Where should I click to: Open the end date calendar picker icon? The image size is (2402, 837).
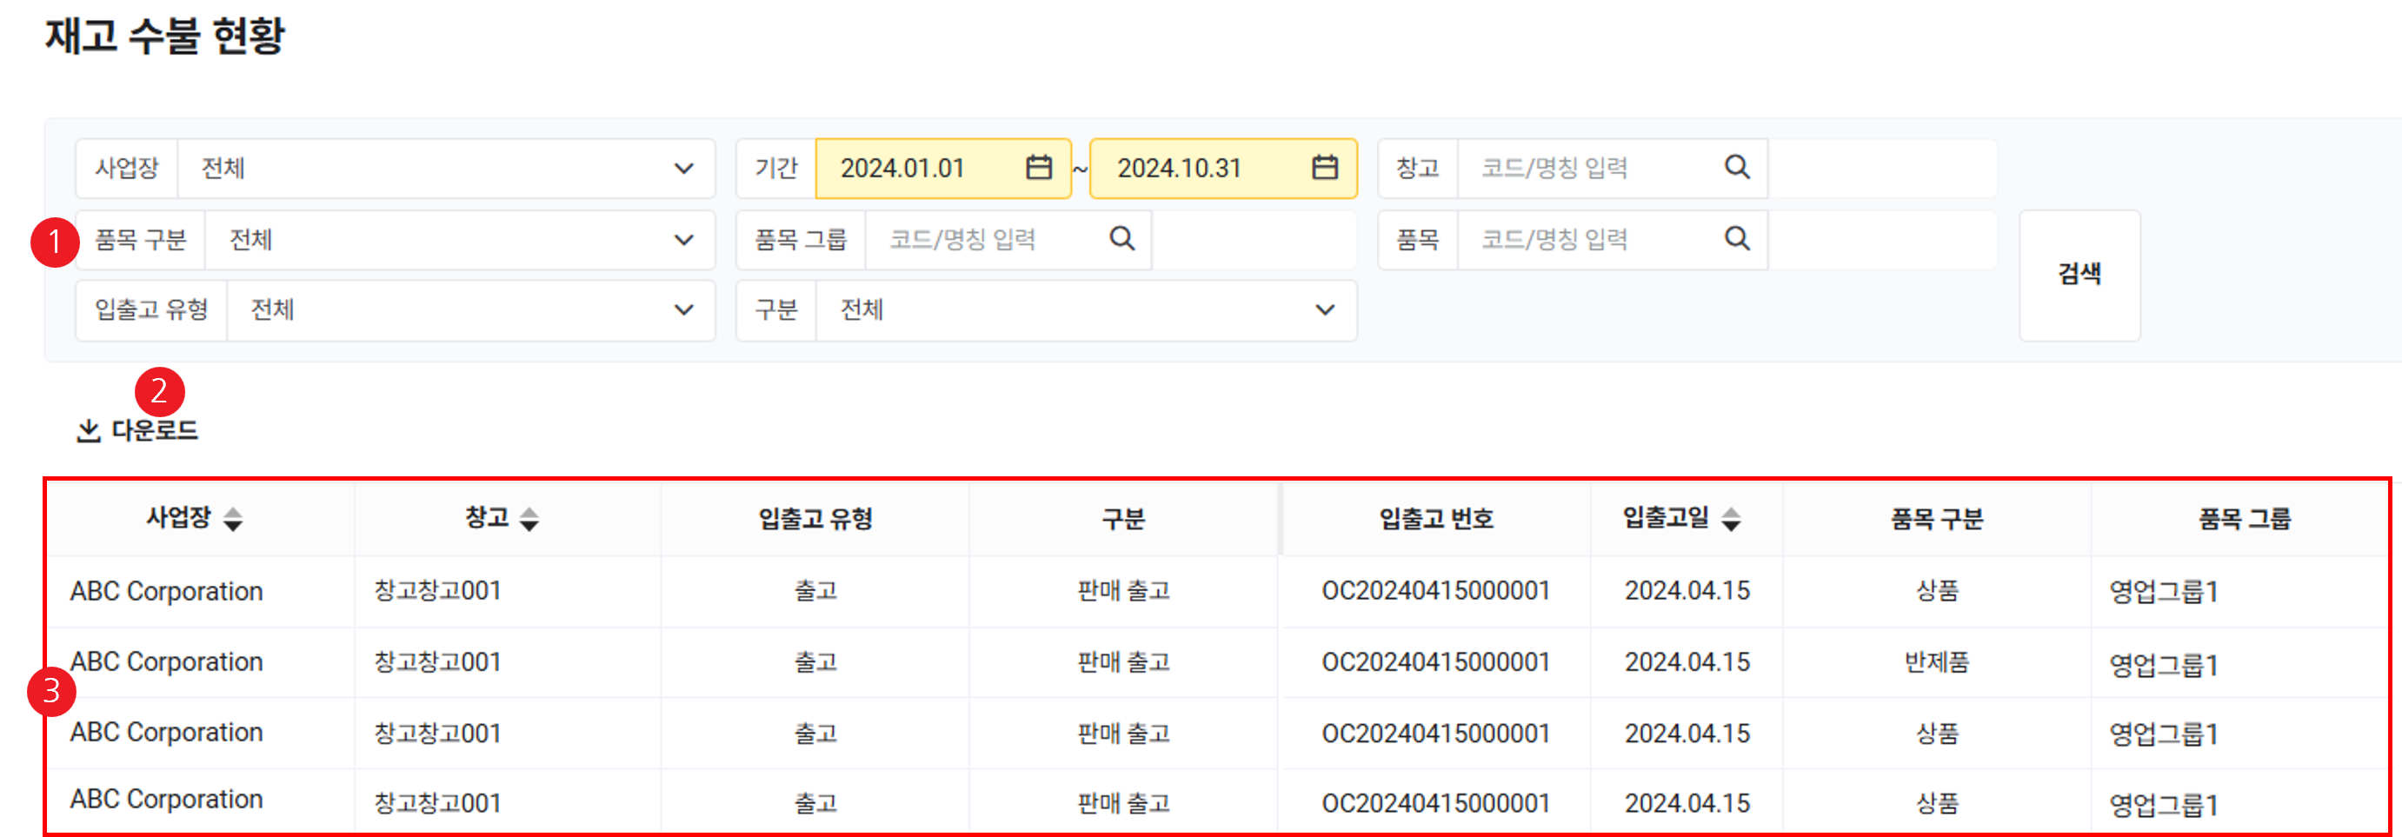point(1324,168)
